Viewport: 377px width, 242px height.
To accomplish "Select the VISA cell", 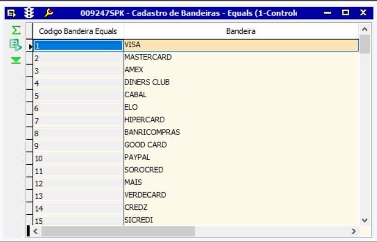I will pyautogui.click(x=241, y=46).
